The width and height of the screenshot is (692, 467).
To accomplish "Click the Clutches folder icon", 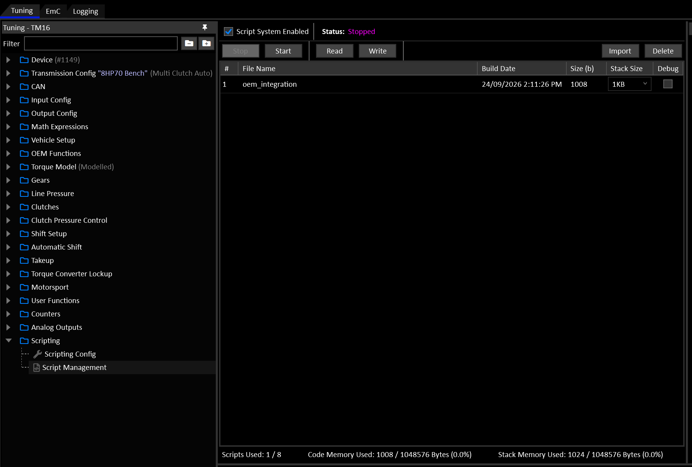I will pos(24,207).
